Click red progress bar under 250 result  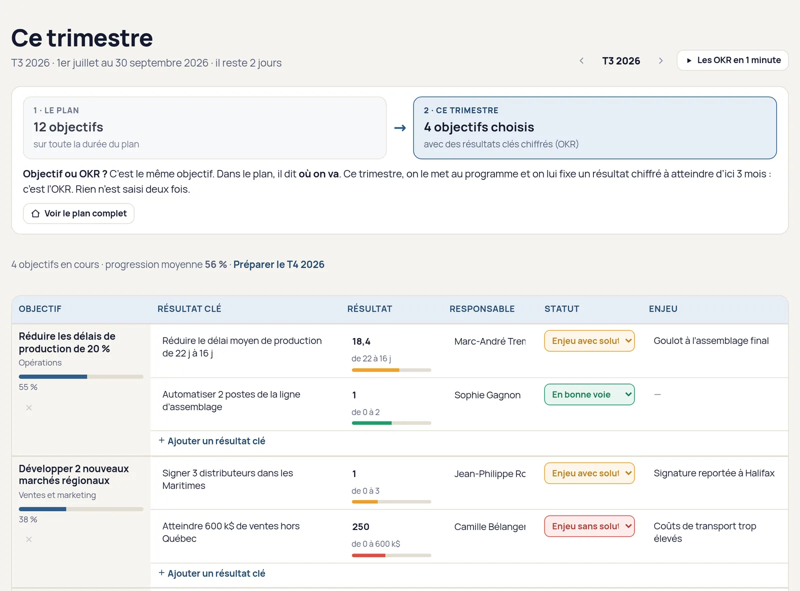[x=391, y=555]
